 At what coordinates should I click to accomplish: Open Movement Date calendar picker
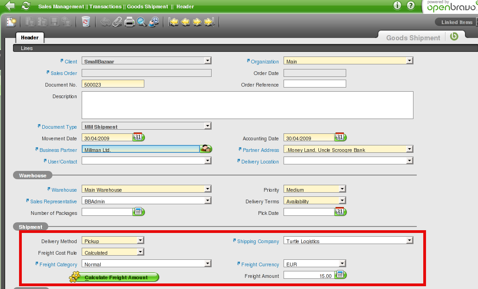[139, 138]
